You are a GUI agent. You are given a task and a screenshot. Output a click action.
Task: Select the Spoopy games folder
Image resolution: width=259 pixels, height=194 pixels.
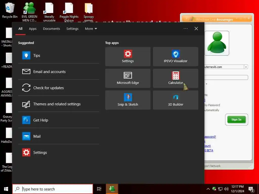coord(89,12)
